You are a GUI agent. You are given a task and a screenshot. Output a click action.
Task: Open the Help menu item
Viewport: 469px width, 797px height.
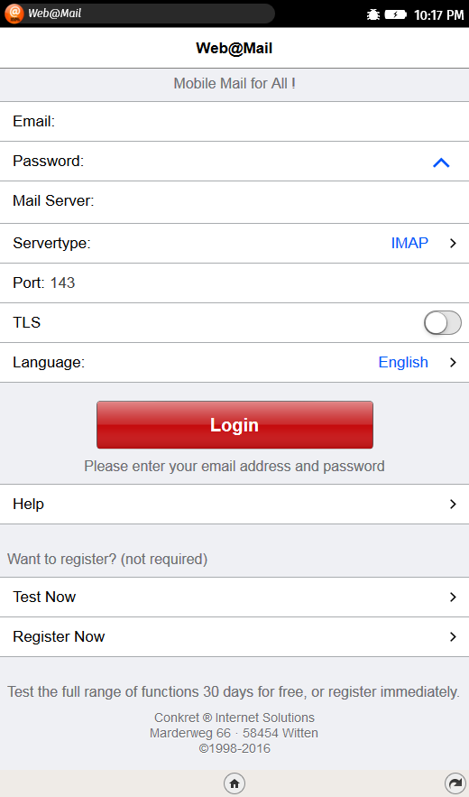pyautogui.click(x=234, y=504)
